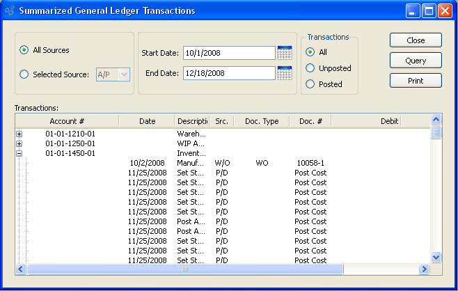Open the A/P source dropdown
This screenshot has height=291, width=458.
click(124, 74)
